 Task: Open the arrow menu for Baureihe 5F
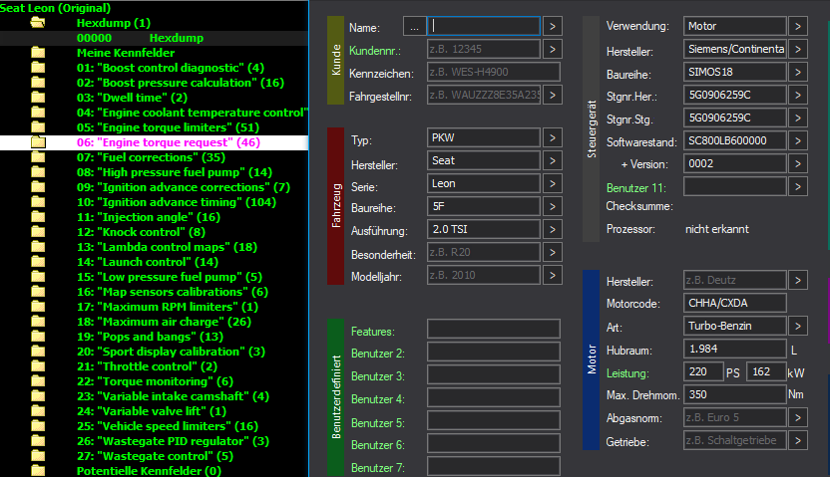(552, 206)
